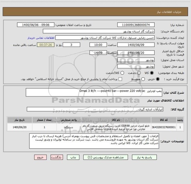Viewport: 191px width, 184px height.
Task: Click the تاریخ نیاز column header
Action: click(x=20, y=120)
